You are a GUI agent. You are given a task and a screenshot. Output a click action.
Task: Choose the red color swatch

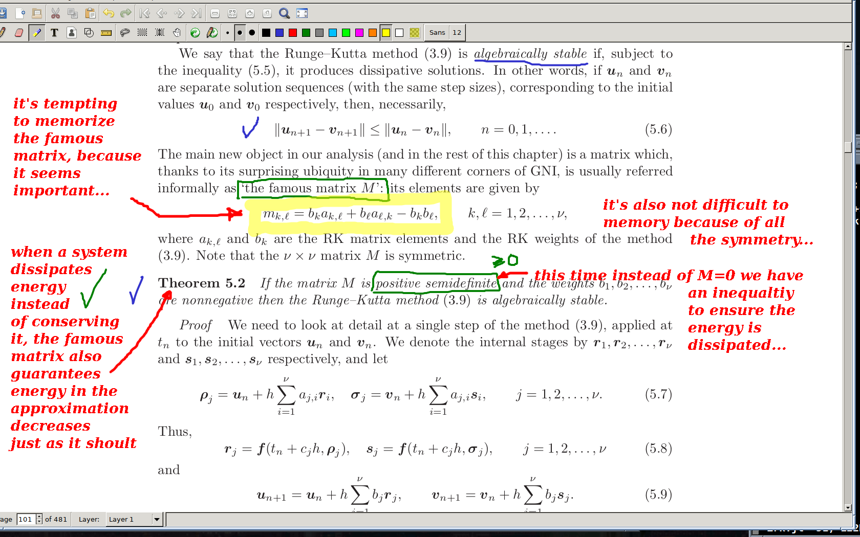(x=293, y=33)
